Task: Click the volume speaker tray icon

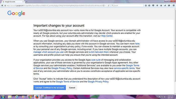Action: point(165,97)
